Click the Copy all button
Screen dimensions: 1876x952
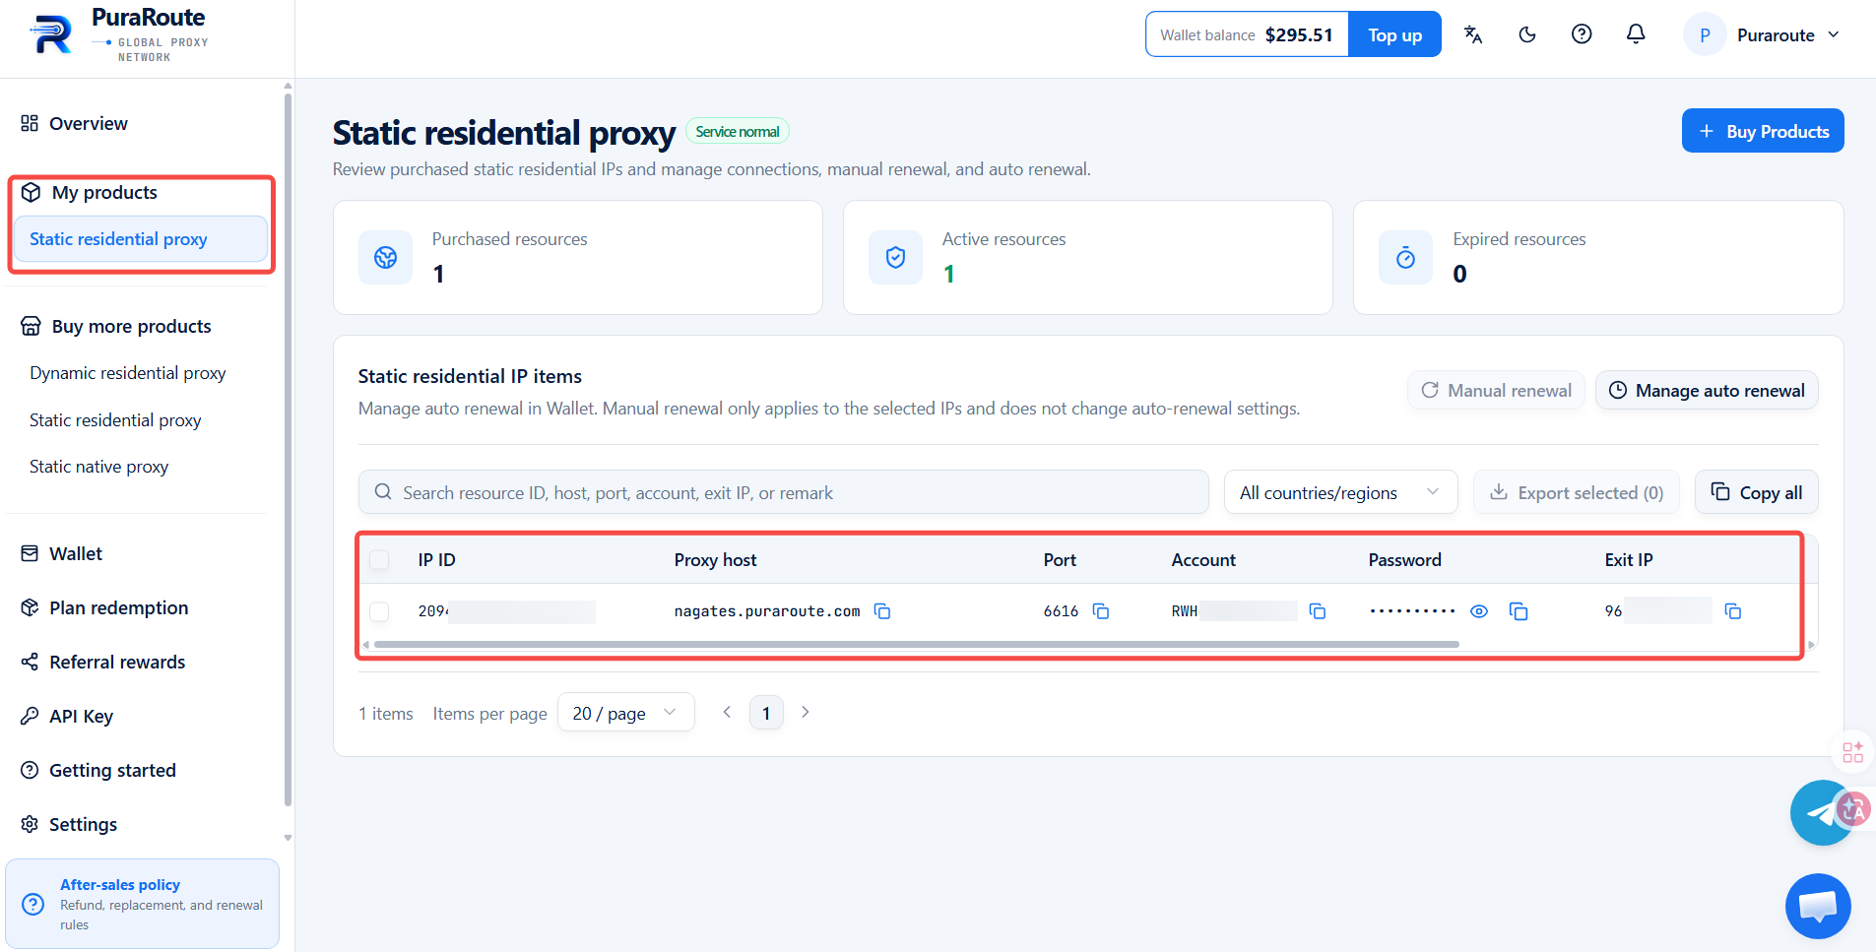point(1756,492)
